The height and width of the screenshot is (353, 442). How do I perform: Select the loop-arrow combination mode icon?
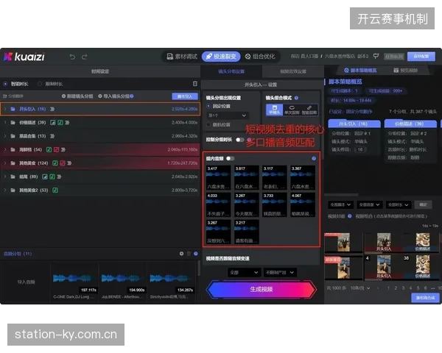(x=292, y=110)
